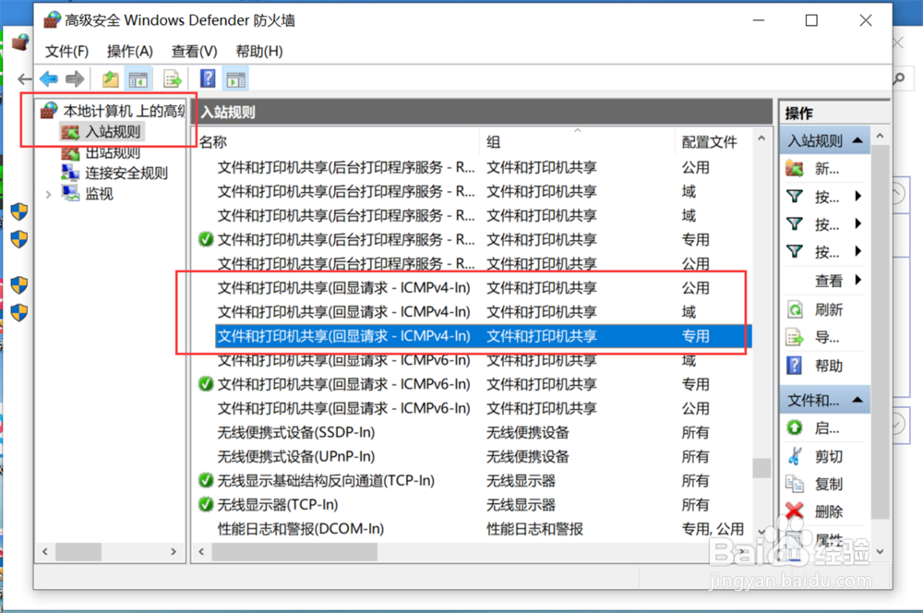The width and height of the screenshot is (923, 613).
Task: Click the 监视 monitor tree node icon
Action: (x=70, y=193)
